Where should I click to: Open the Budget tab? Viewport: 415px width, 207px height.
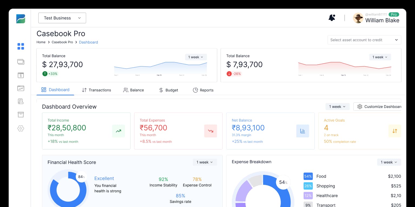click(168, 90)
